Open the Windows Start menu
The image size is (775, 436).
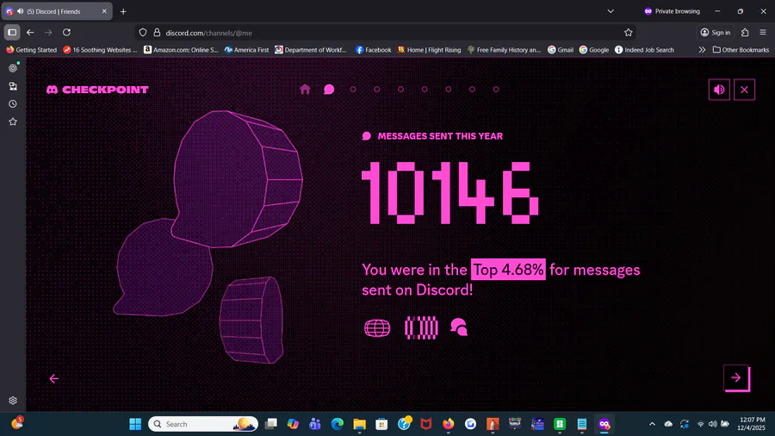[x=135, y=424]
